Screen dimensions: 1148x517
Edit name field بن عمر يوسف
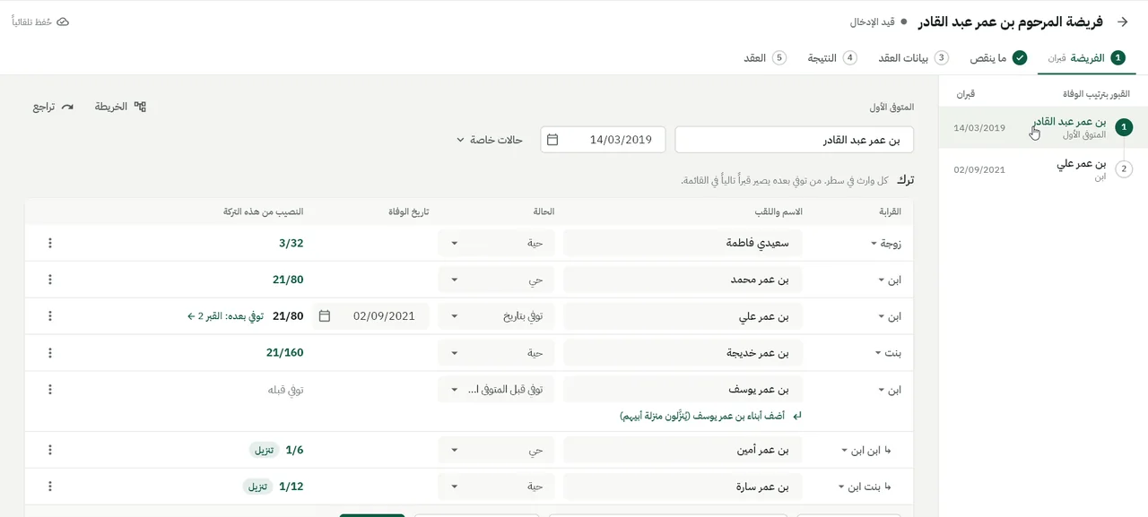(x=683, y=390)
